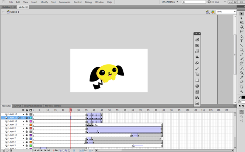Select the Lasso tool
245x152 pixels.
point(241,31)
